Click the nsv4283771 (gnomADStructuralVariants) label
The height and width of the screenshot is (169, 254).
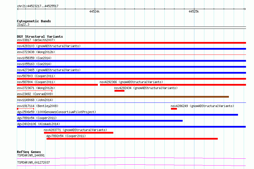click(x=75, y=130)
